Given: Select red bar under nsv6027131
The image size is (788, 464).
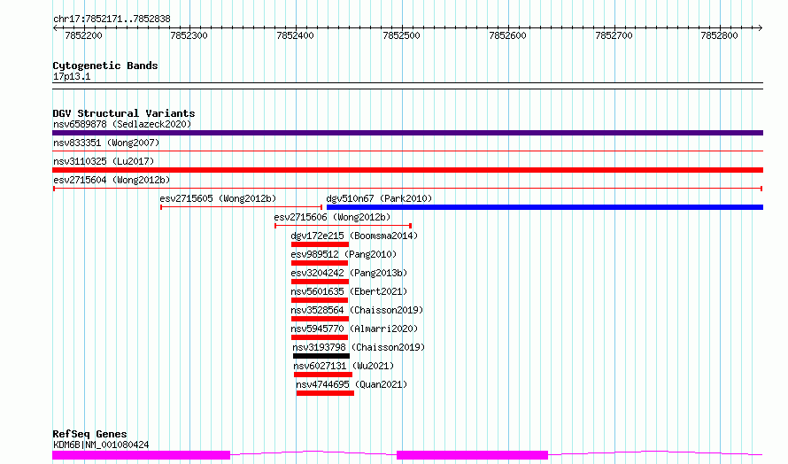Looking at the screenshot, I should click(x=323, y=375).
